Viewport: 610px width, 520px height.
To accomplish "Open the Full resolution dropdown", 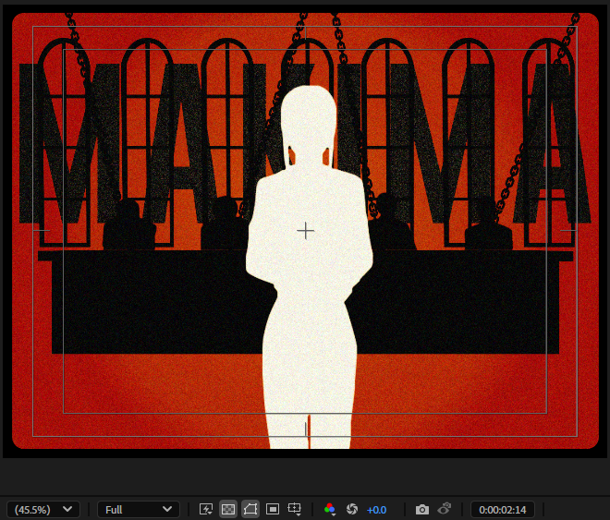I will click(x=138, y=510).
